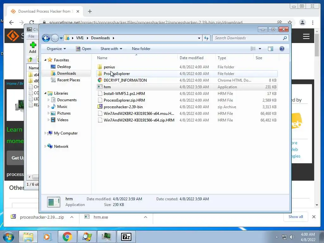Open Chrome profile avatar
The image size is (324, 243).
(x=302, y=22)
